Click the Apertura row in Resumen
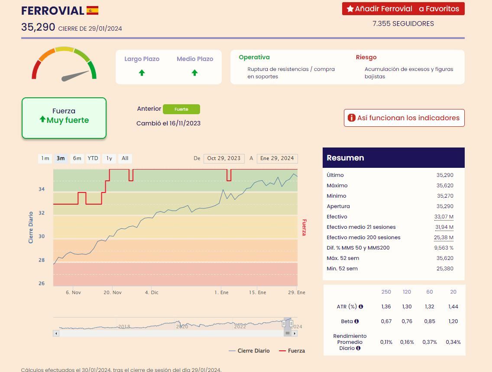 point(390,206)
